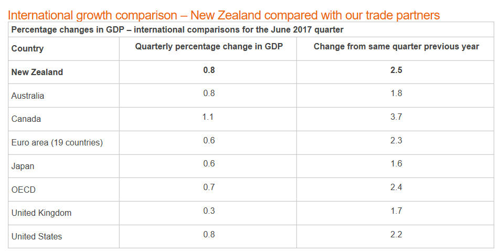The width and height of the screenshot is (499, 251).
Task: Click Australia's annual change value 1.8
Action: click(x=396, y=93)
